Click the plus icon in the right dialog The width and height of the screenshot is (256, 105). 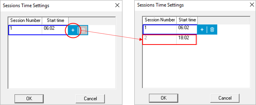click(x=202, y=30)
